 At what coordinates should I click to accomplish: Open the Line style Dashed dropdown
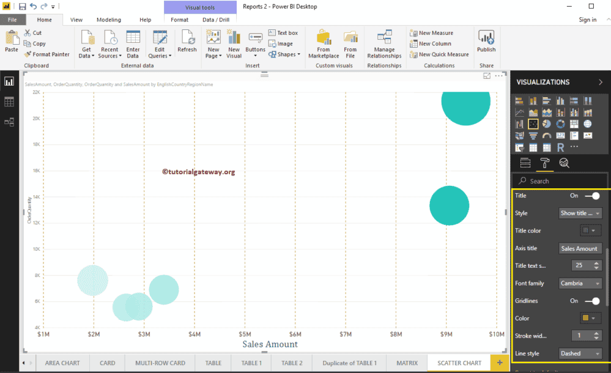(x=580, y=353)
